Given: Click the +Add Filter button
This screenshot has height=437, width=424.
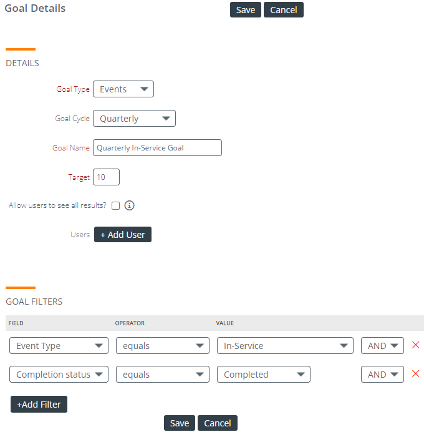Looking at the screenshot, I should (39, 404).
